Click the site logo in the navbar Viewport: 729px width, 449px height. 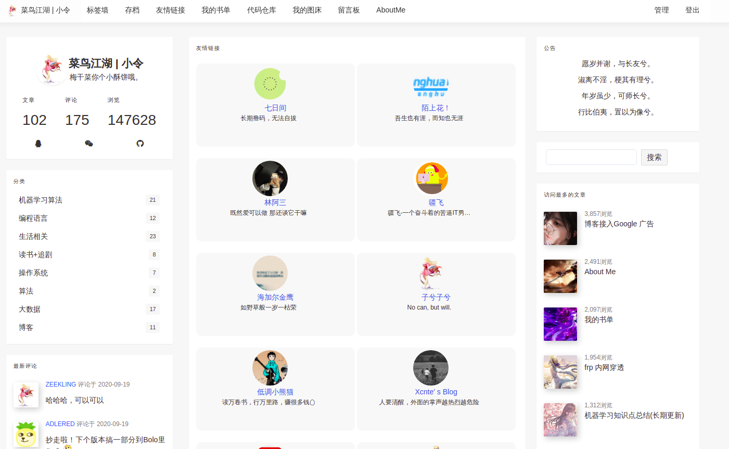[12, 10]
